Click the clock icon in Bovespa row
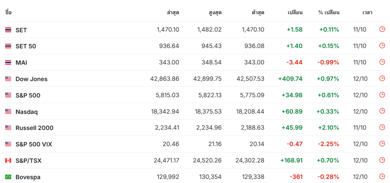390x183 pixels. click(x=382, y=176)
